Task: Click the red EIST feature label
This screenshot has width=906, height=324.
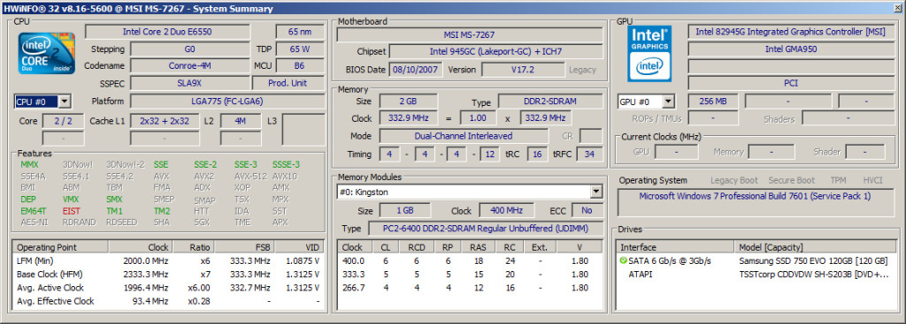Action: click(72, 211)
